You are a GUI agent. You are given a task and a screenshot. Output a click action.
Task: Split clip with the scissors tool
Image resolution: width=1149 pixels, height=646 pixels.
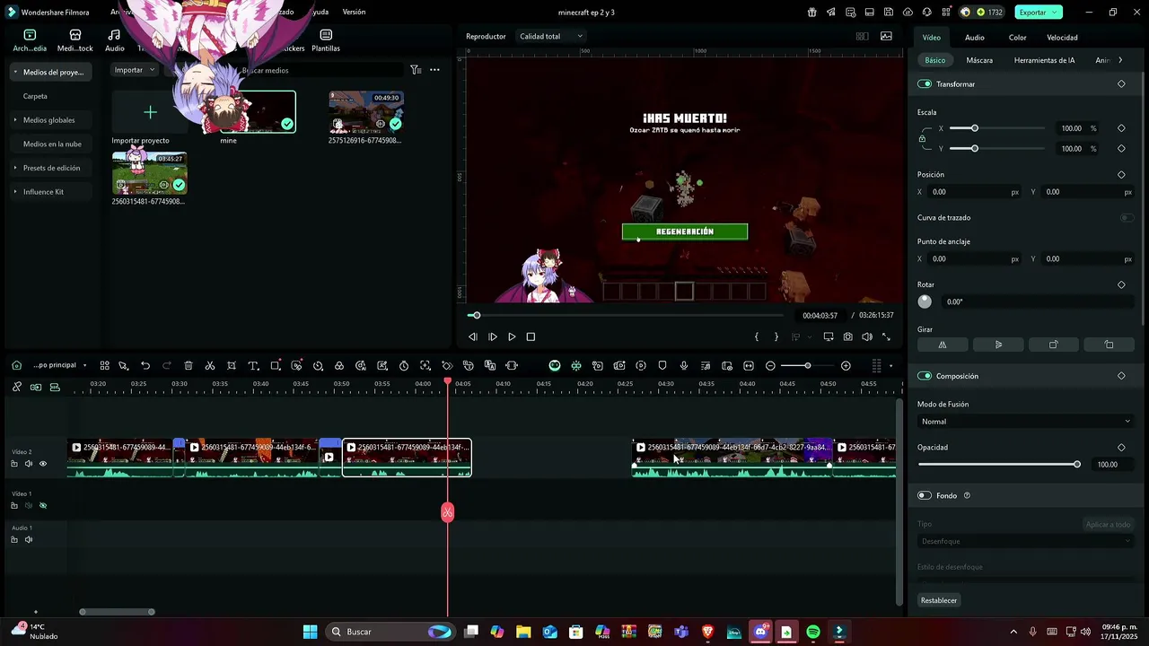(x=210, y=366)
